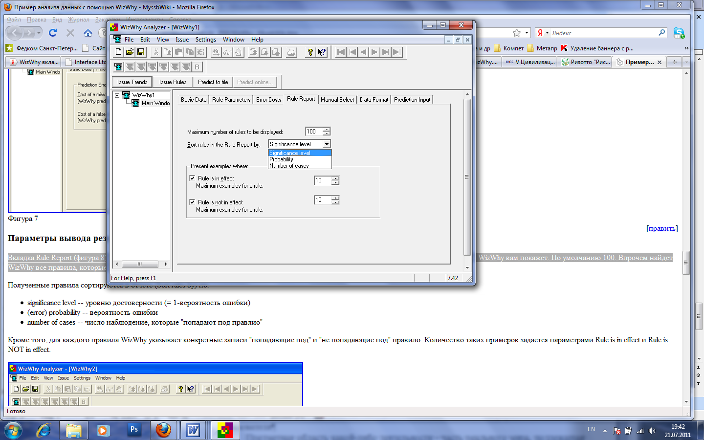Click the Windows Start orb
The height and width of the screenshot is (440, 704).
click(x=13, y=431)
